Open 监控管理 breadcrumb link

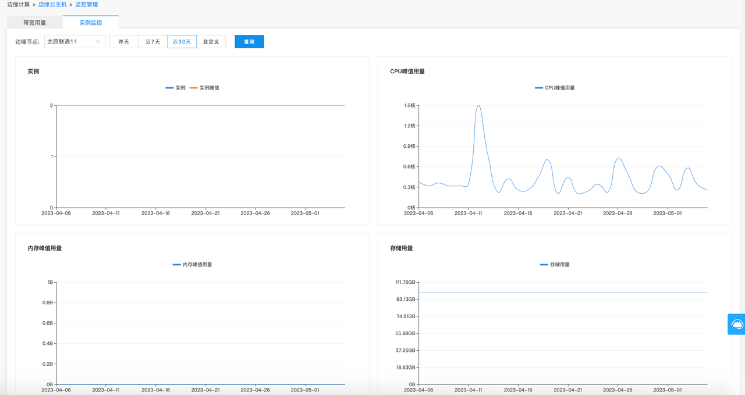(x=86, y=5)
